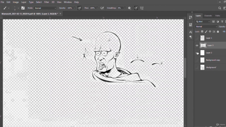Image resolution: width=226 pixels, height=127 pixels.
Task: Open the Image menu
Action: tap(16, 2)
